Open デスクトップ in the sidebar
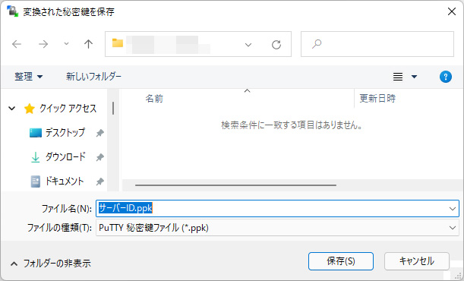Image resolution: width=464 pixels, height=281 pixels. 65,132
